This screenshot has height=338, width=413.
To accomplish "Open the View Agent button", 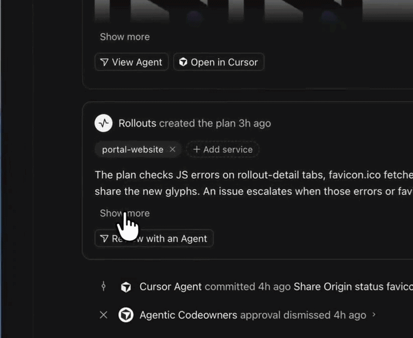I will point(132,62).
